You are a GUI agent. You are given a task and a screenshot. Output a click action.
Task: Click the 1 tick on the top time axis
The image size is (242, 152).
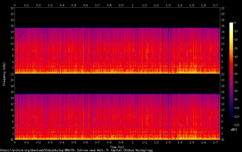click(x=133, y=5)
